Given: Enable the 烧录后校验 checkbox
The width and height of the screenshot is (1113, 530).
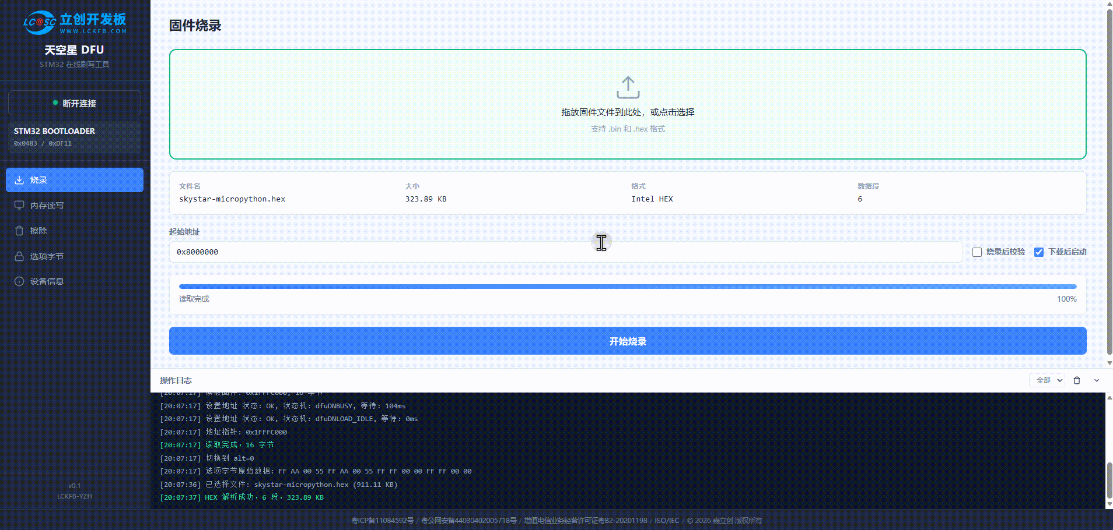Looking at the screenshot, I should pos(977,252).
